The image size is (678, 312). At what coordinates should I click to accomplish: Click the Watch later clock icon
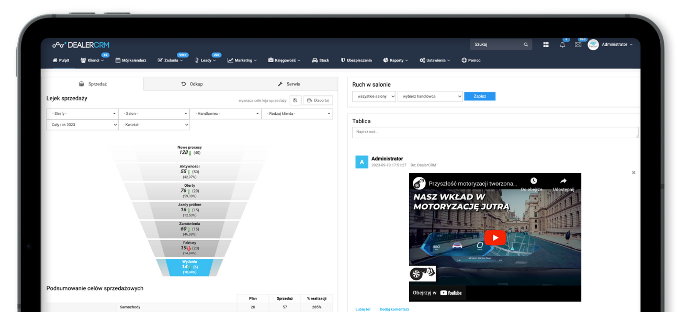(x=533, y=181)
